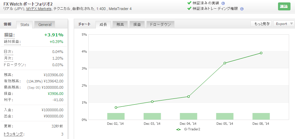This screenshot has height=139, width=295.
Task: Click the green checkmark for 検証済みの実績
Action: pos(189,3)
